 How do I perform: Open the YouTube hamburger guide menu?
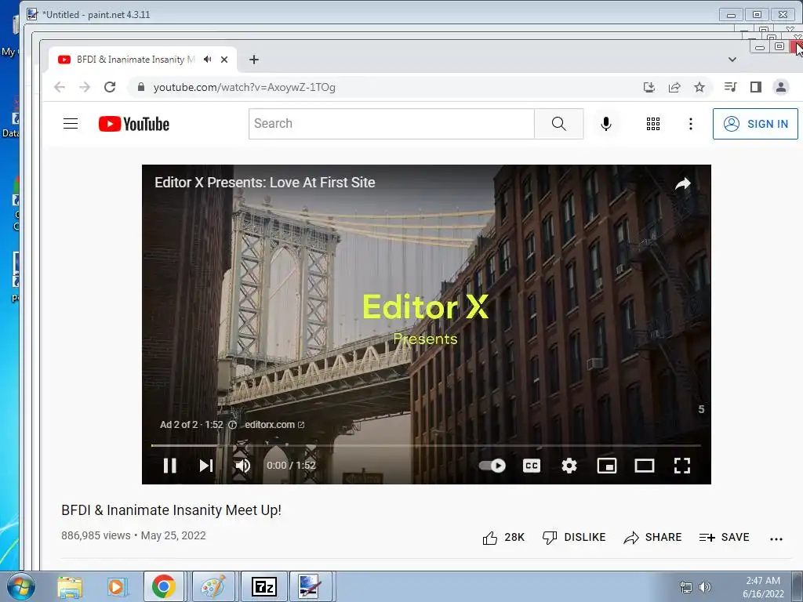click(71, 124)
